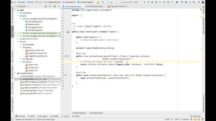The width and height of the screenshot is (216, 121).
Task: Open Search Everywhere magnifier icon
Action: pyautogui.click(x=199, y=2)
